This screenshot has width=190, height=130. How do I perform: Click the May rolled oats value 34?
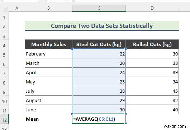(x=152, y=82)
